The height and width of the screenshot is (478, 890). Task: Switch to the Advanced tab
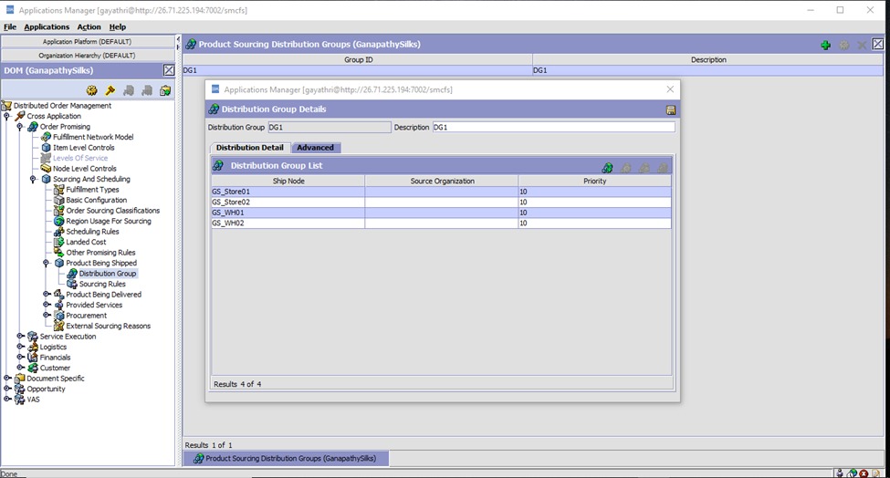[316, 148]
